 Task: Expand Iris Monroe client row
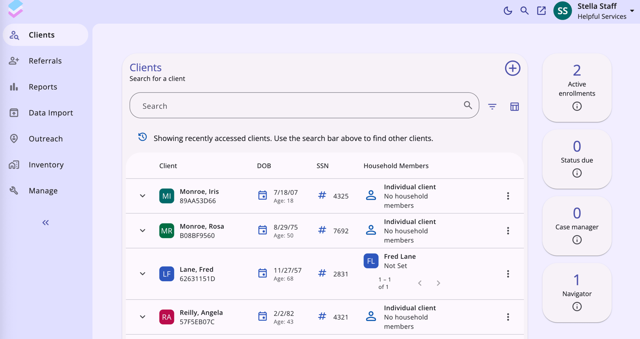(x=142, y=196)
